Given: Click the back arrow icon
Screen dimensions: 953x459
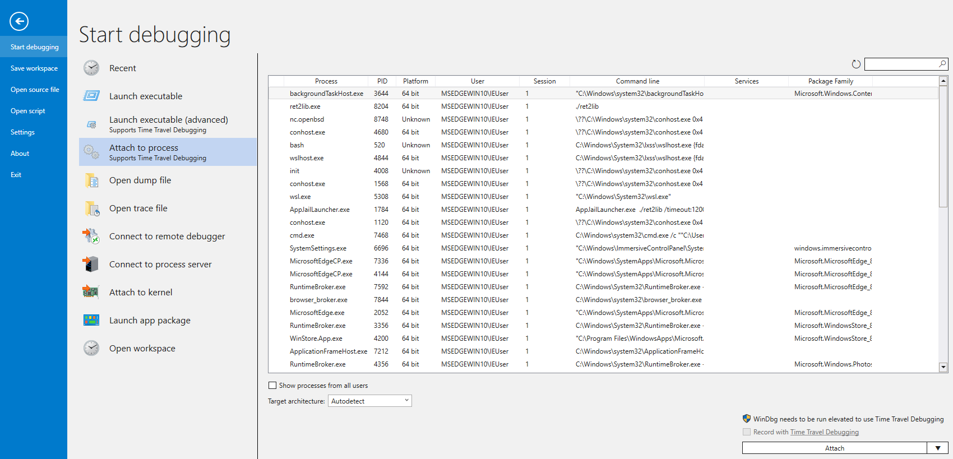Looking at the screenshot, I should coord(19,21).
